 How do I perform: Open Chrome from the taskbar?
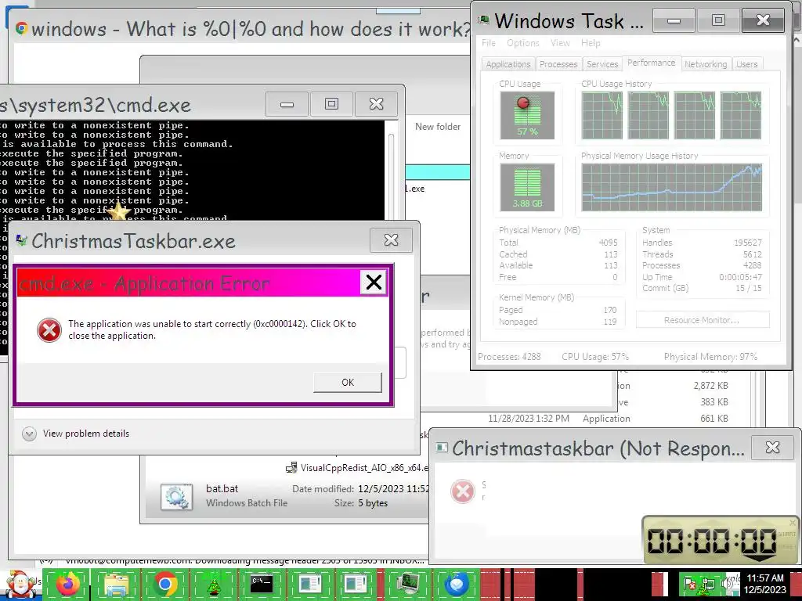click(164, 584)
